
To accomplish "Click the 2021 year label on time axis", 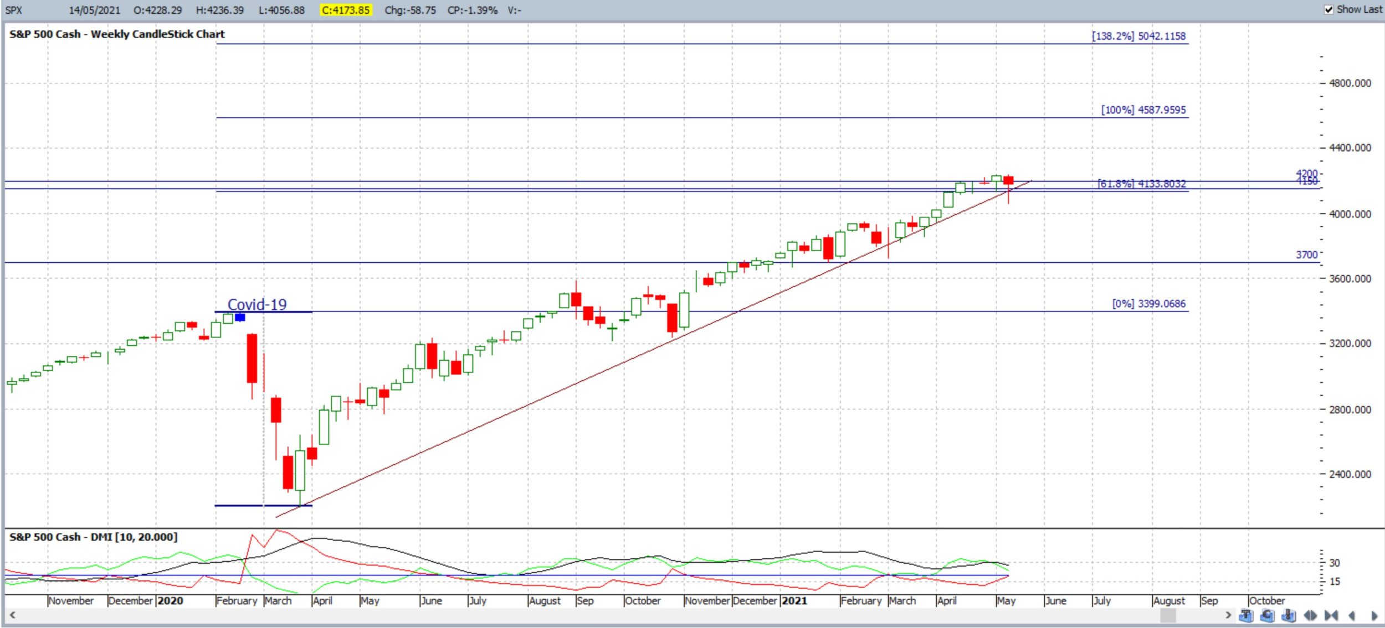I will 794,601.
